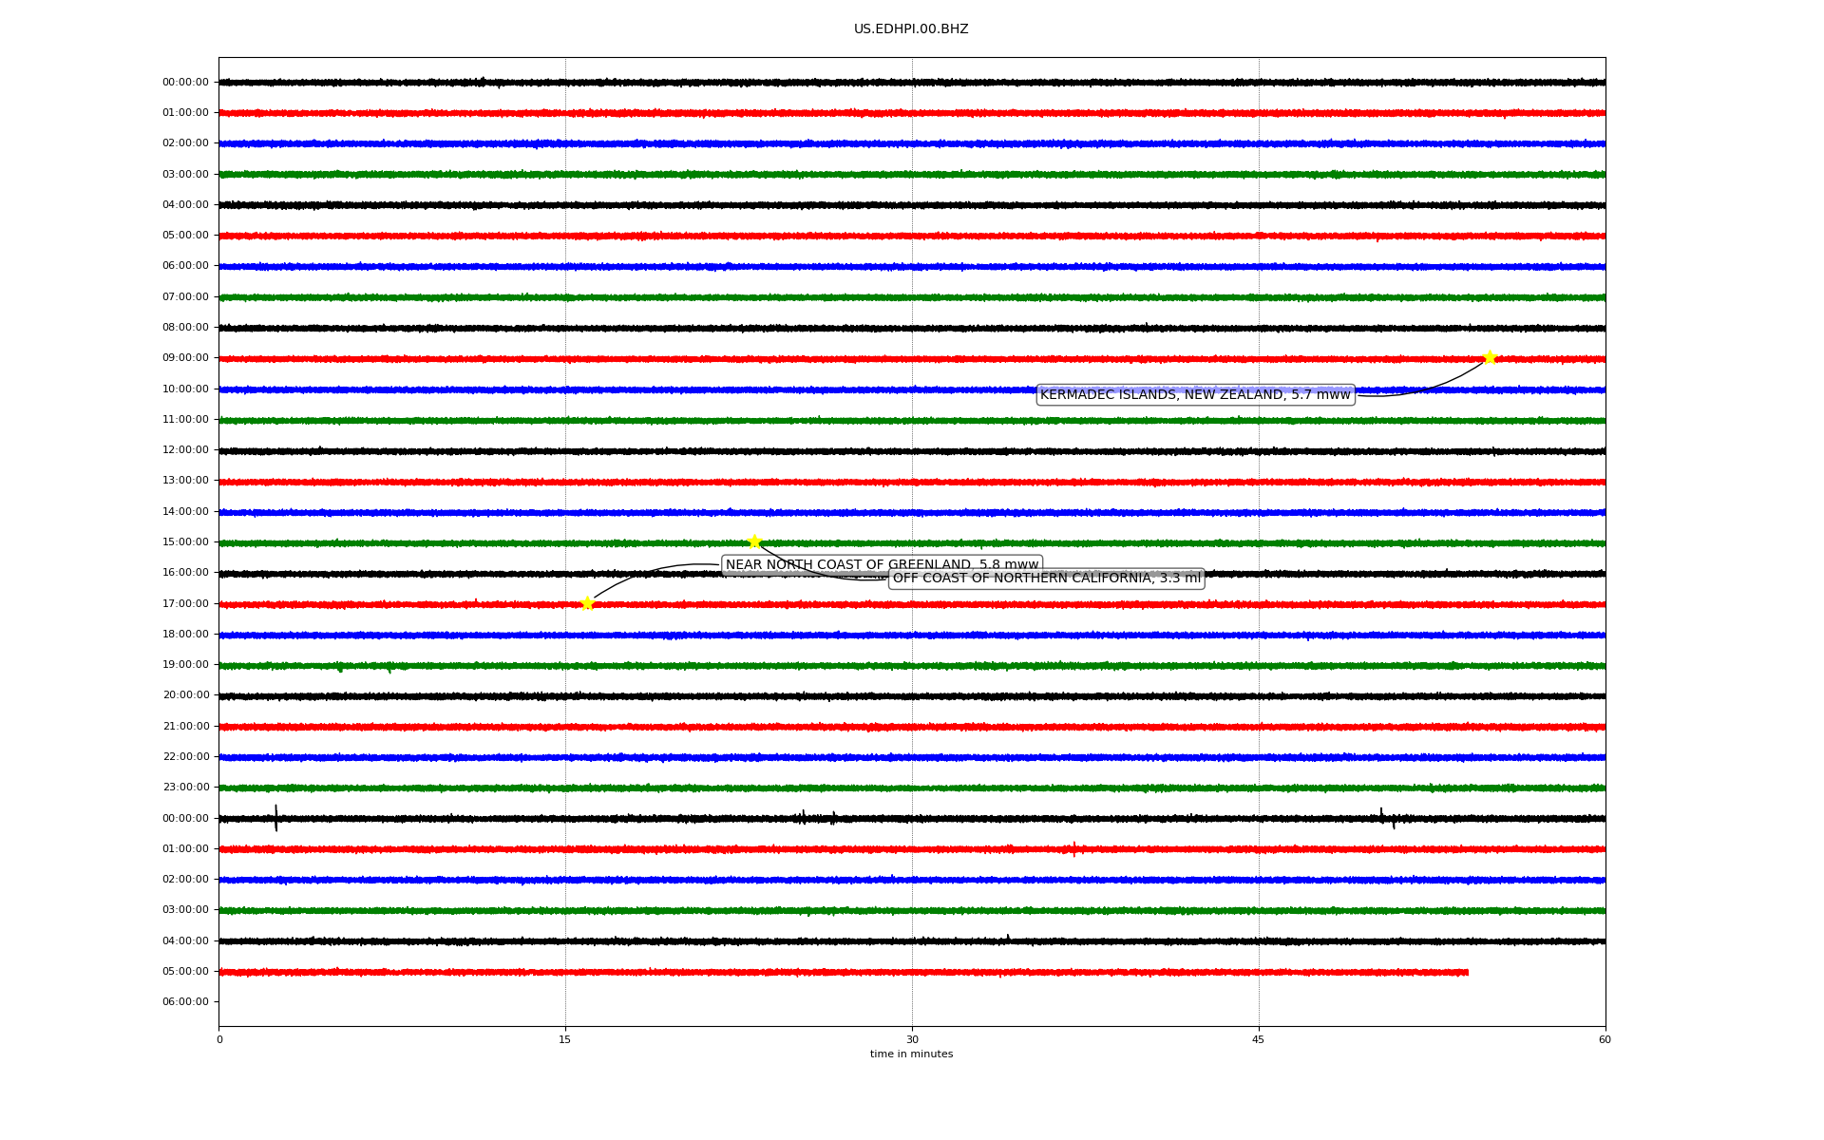
Task: Select the Near North Coast of Greenland annotation
Action: (x=882, y=565)
